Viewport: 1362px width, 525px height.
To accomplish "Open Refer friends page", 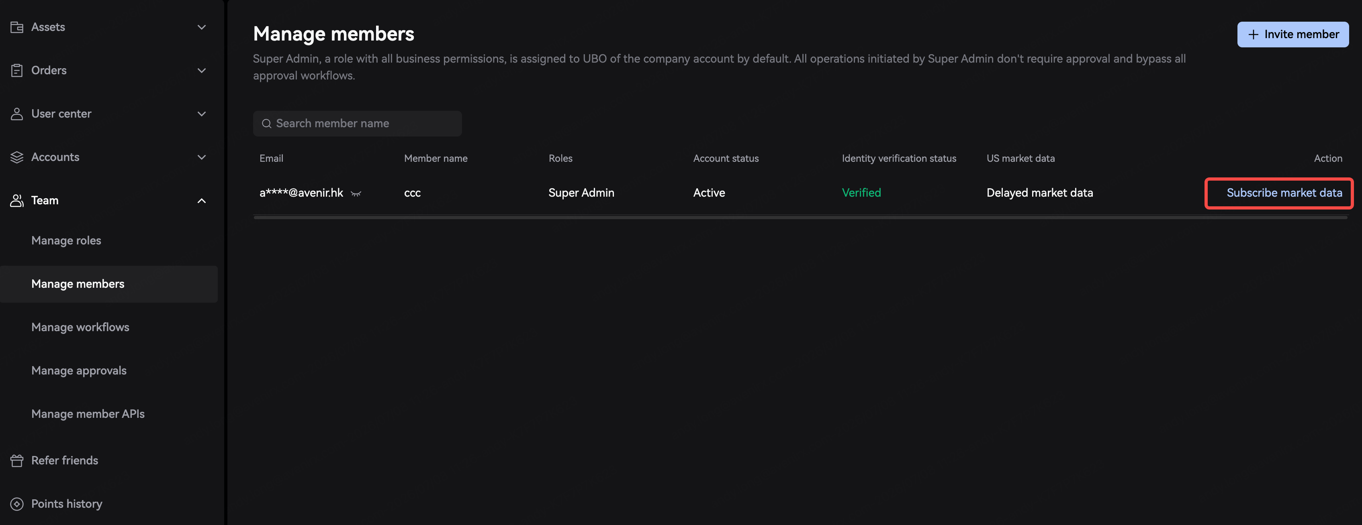I will tap(65, 460).
